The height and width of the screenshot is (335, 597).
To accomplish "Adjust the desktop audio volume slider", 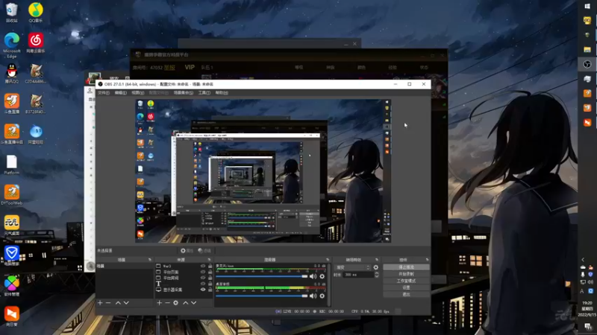I will (262, 296).
